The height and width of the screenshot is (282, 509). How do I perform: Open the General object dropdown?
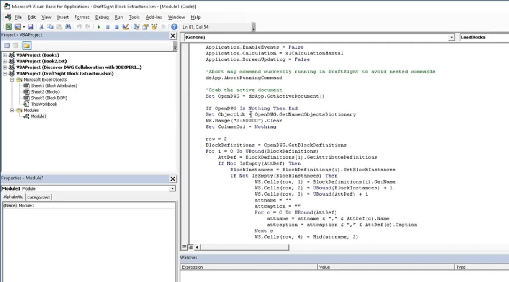pyautogui.click(x=453, y=37)
